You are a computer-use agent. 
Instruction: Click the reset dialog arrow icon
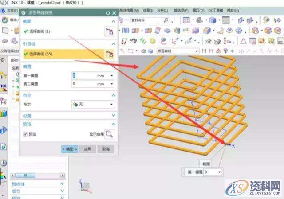[108, 13]
